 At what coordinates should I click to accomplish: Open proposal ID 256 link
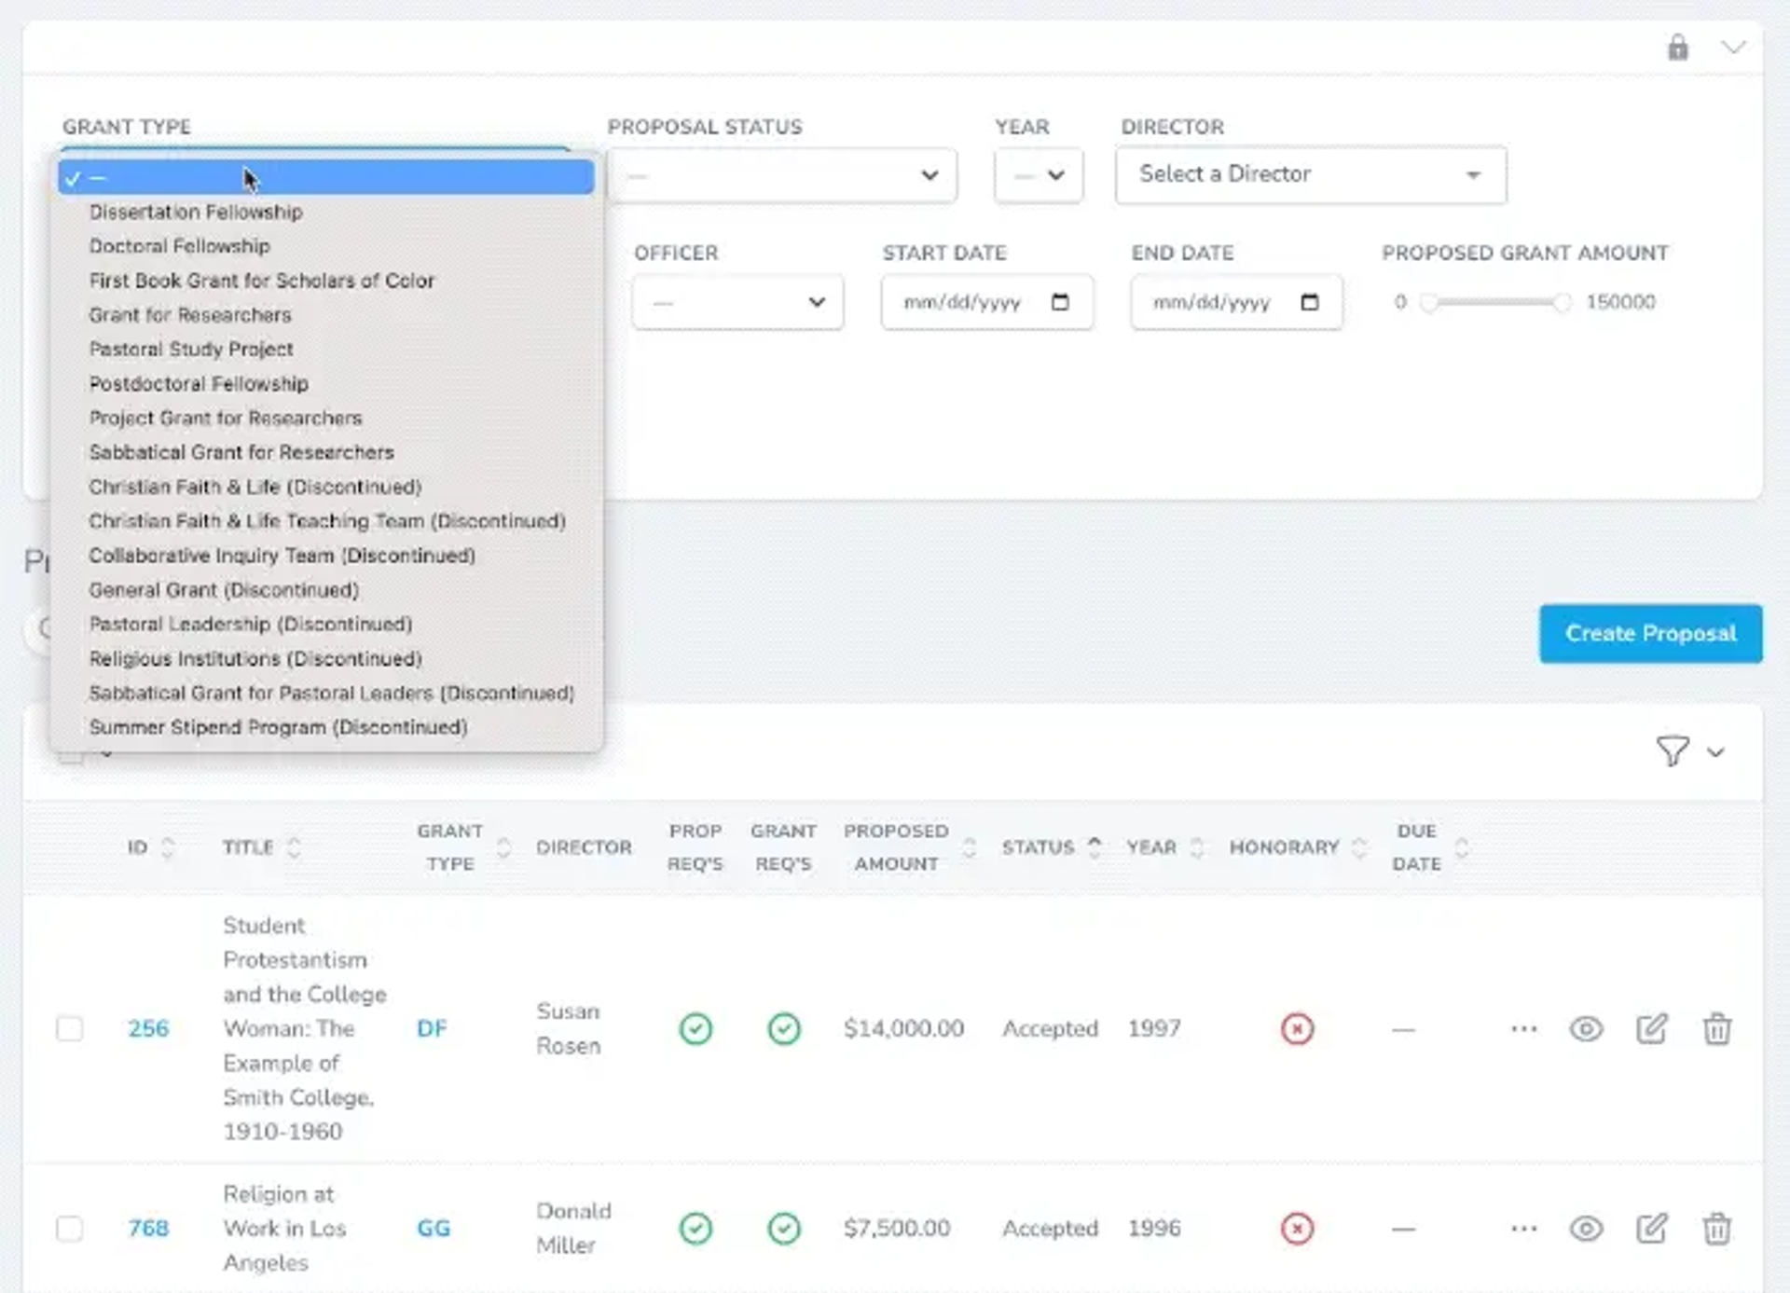[x=148, y=1029]
